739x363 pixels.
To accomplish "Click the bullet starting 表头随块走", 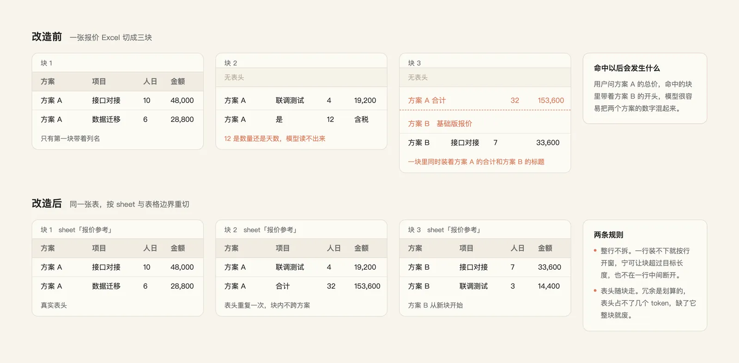I will tap(645, 303).
